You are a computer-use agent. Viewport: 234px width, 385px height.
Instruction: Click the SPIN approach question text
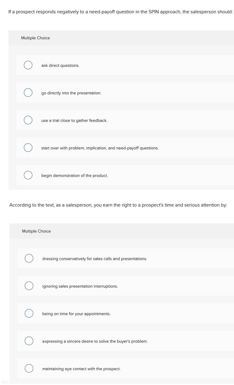point(121,12)
